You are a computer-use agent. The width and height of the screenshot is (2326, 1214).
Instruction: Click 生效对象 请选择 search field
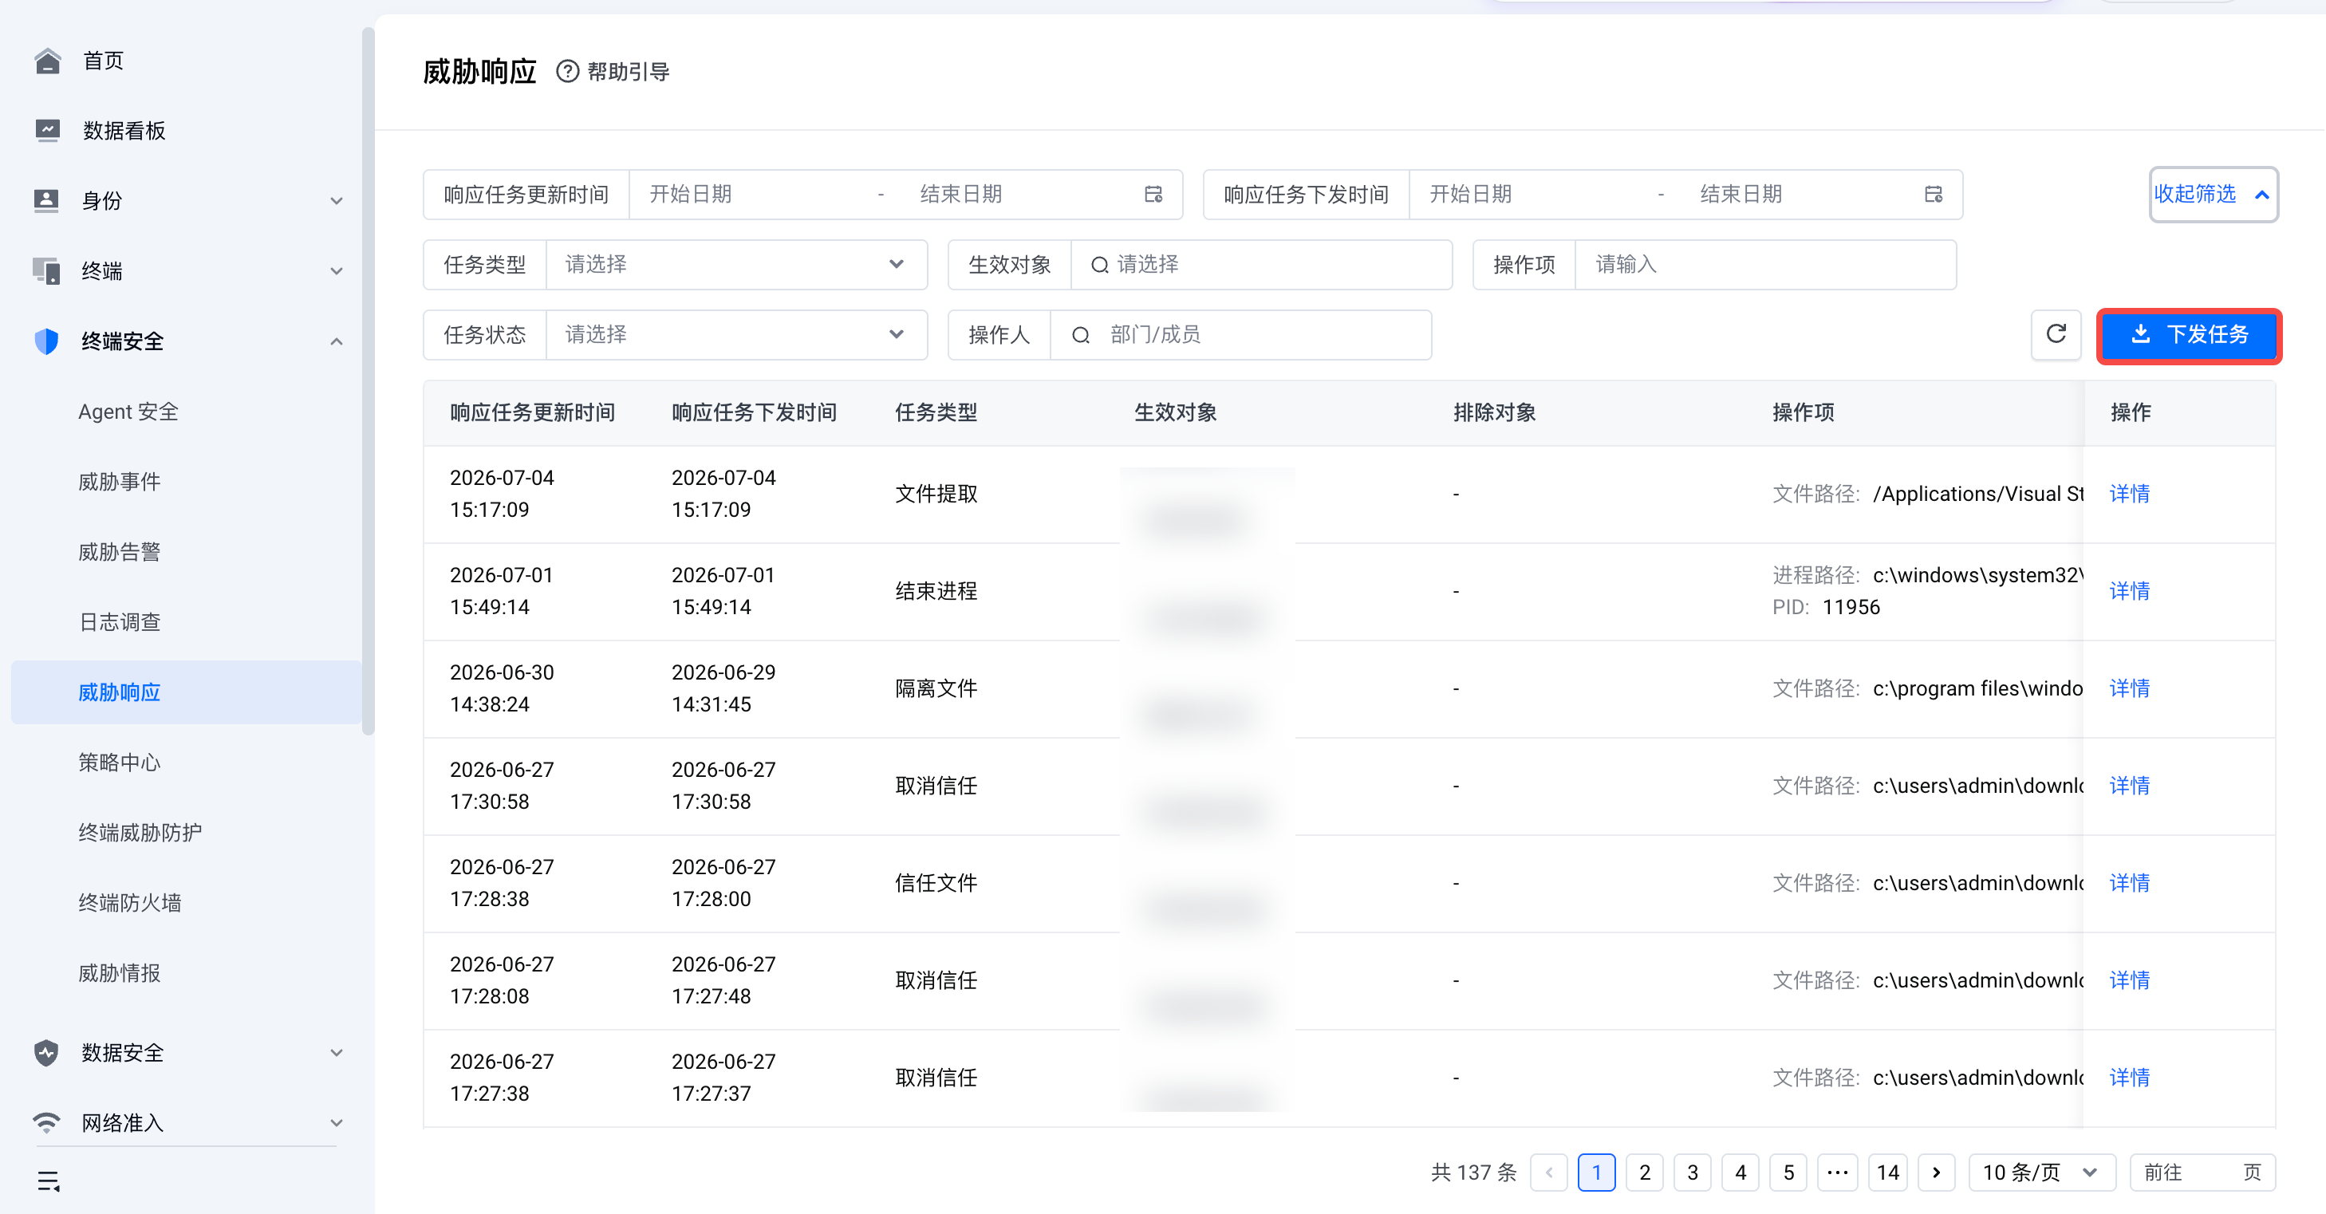tap(1261, 265)
